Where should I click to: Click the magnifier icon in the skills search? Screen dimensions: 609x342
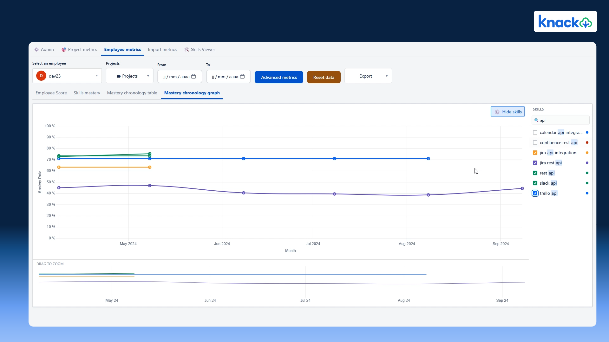click(x=536, y=120)
